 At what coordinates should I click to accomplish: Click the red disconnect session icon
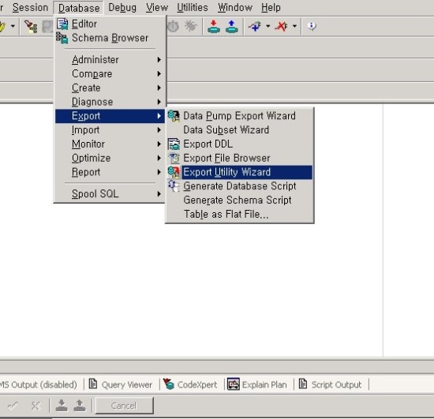[281, 26]
